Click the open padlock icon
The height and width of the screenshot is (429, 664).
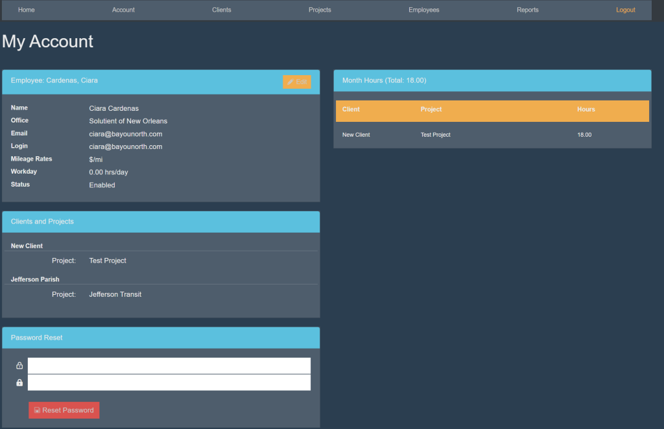click(19, 366)
